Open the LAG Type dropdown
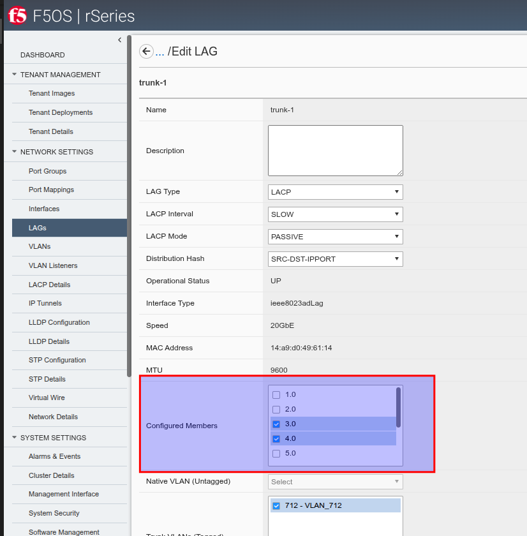This screenshot has height=536, width=527. 335,192
